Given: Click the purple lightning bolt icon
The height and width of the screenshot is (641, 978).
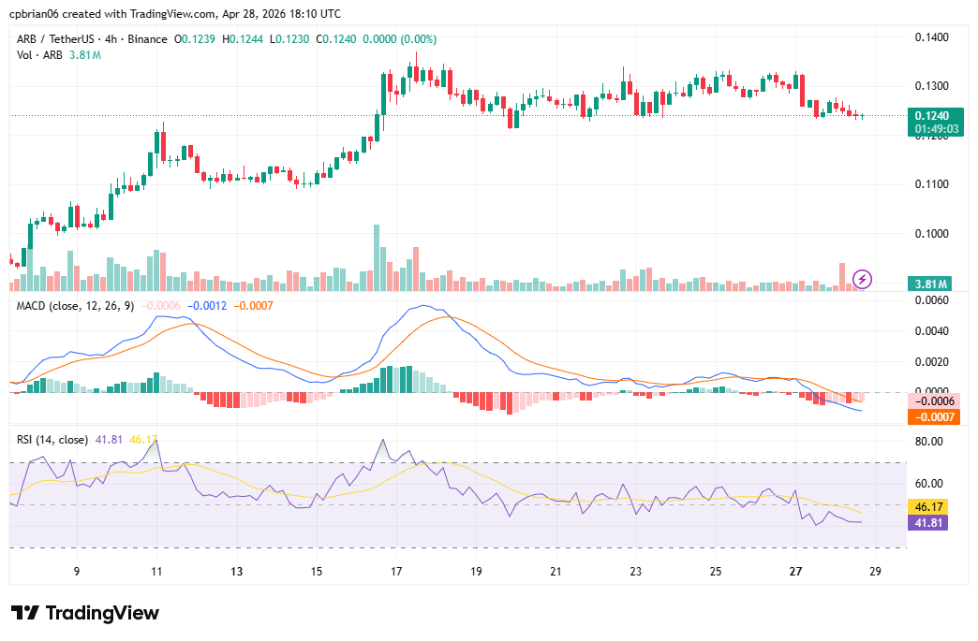Looking at the screenshot, I should (863, 279).
